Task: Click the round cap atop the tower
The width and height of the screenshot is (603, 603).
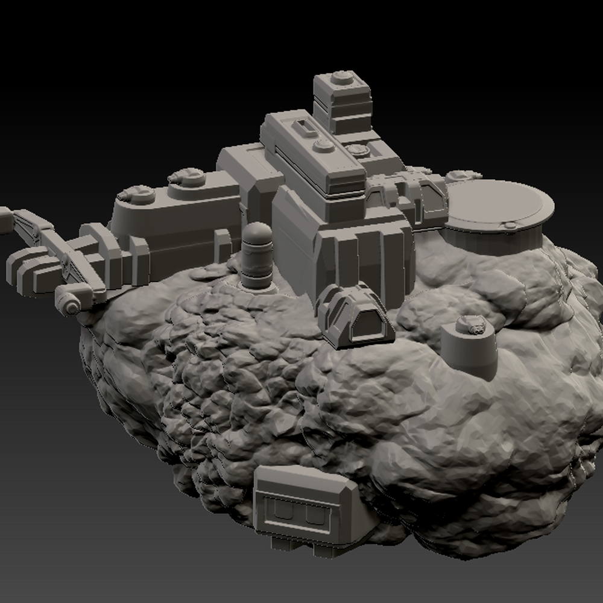Action: (341, 77)
